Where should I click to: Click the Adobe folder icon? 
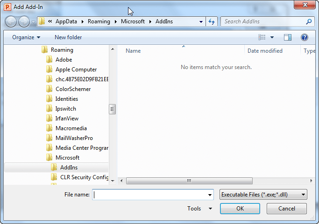[x=49, y=59]
